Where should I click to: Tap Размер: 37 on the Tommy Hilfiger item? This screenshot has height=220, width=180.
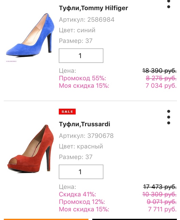click(x=76, y=41)
